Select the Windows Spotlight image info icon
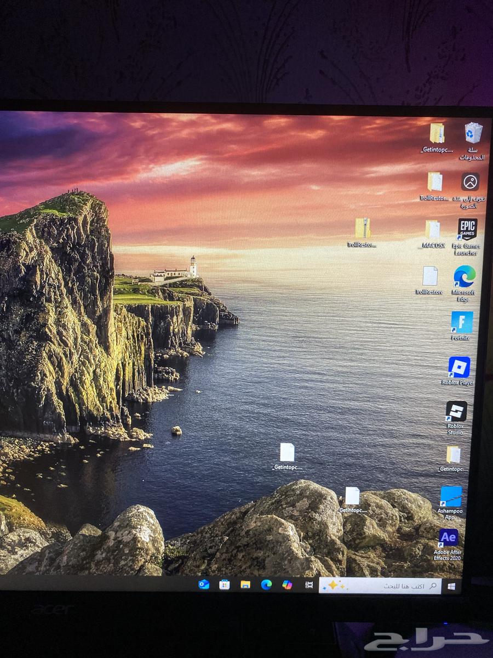The image size is (493, 658). (x=470, y=181)
